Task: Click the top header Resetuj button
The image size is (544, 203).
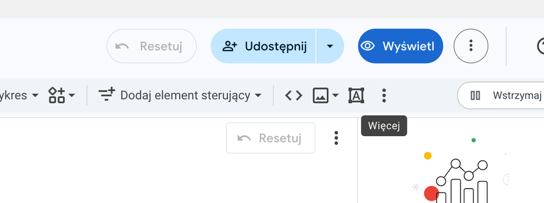Action: point(151,46)
